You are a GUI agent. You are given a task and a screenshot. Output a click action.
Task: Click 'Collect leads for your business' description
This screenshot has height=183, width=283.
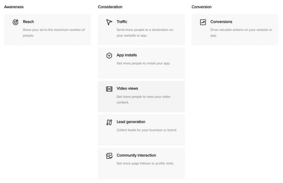146,130
